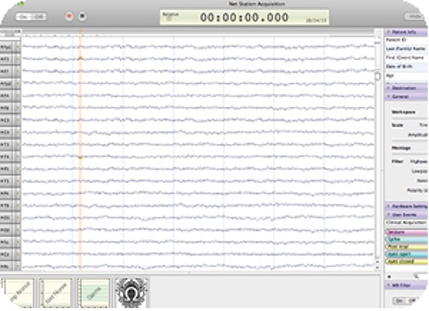Image resolution: width=429 pixels, height=311 pixels.
Task: Toggle the MR Filter On switch
Action: coord(399,301)
